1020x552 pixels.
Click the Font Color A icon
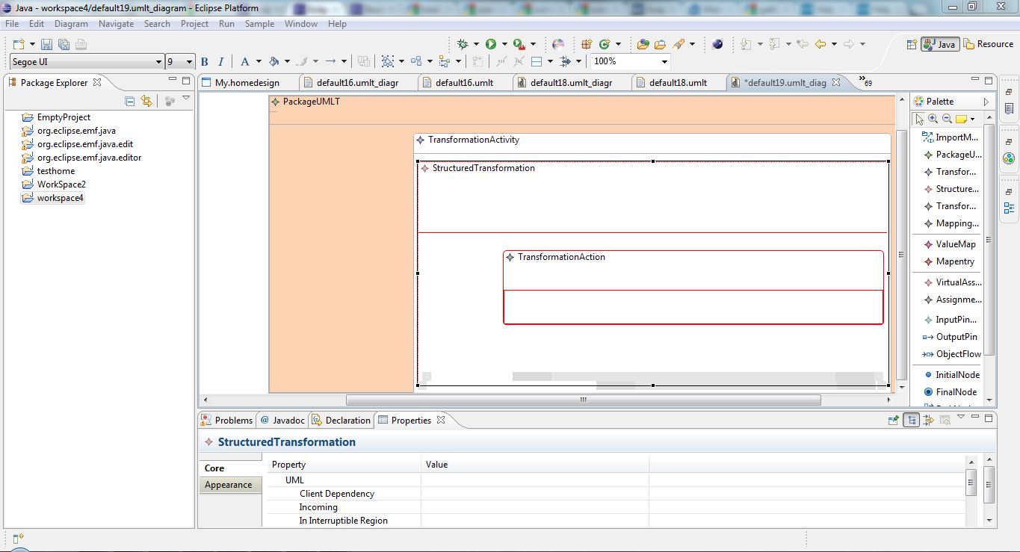[244, 61]
